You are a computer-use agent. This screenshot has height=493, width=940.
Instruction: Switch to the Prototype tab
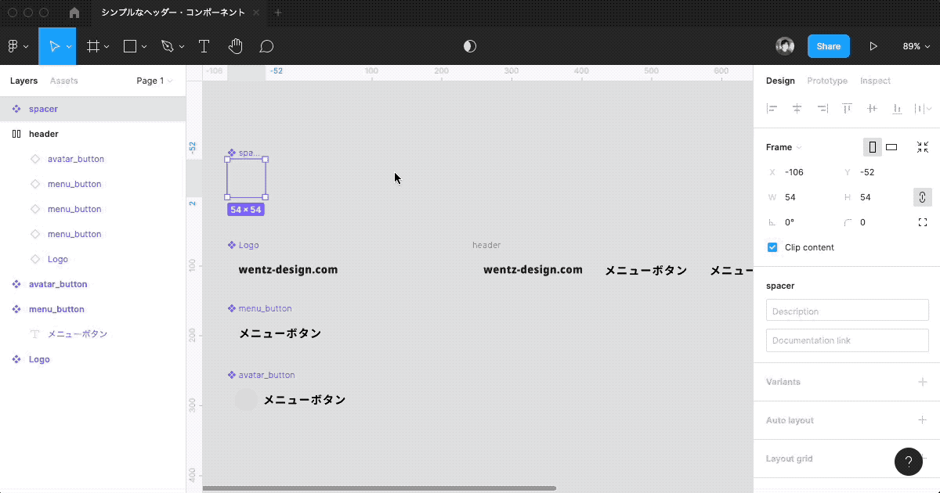click(x=827, y=81)
